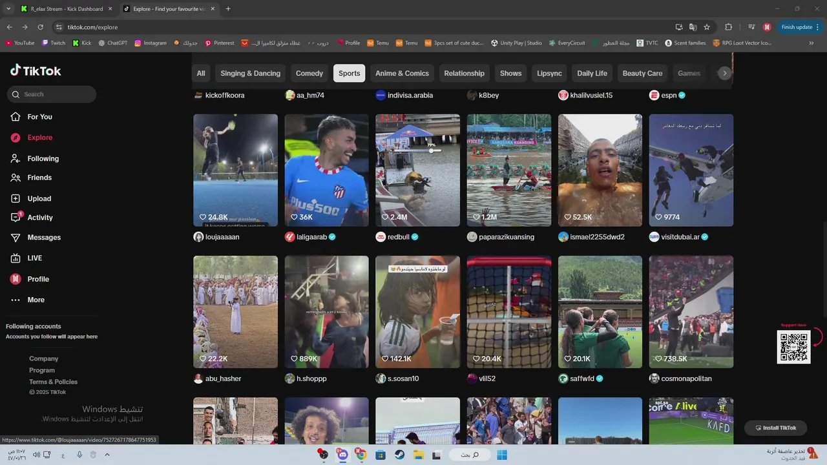827x465 pixels.
Task: Open Steam from the taskbar
Action: 400,455
